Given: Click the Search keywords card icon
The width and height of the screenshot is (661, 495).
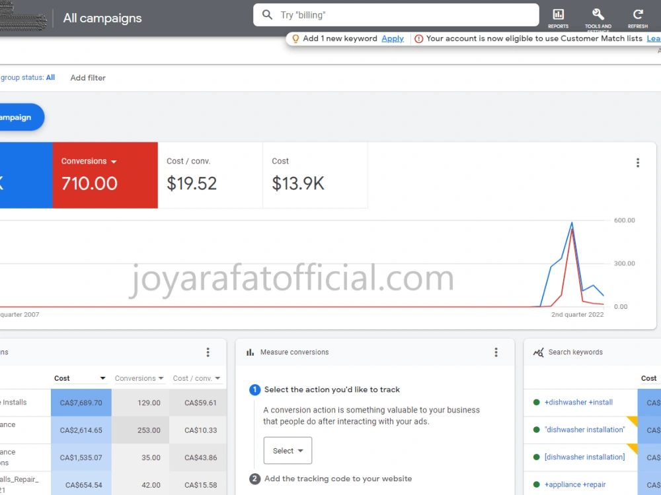Looking at the screenshot, I should pos(538,352).
